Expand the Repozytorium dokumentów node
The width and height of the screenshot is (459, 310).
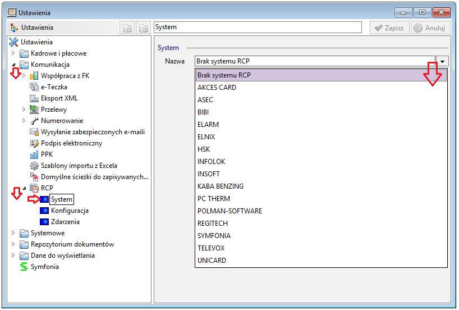tap(13, 244)
